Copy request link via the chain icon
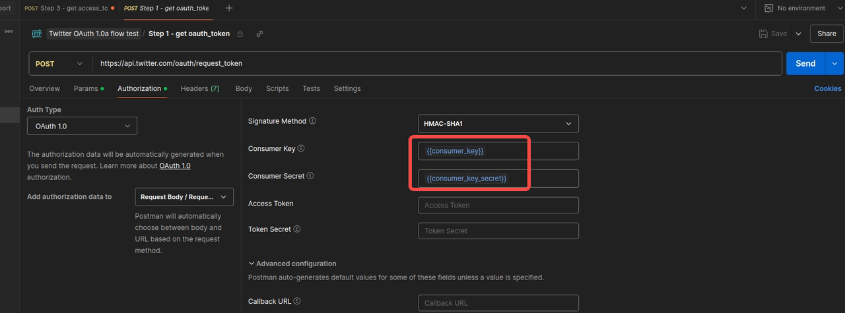845x313 pixels. pos(259,34)
